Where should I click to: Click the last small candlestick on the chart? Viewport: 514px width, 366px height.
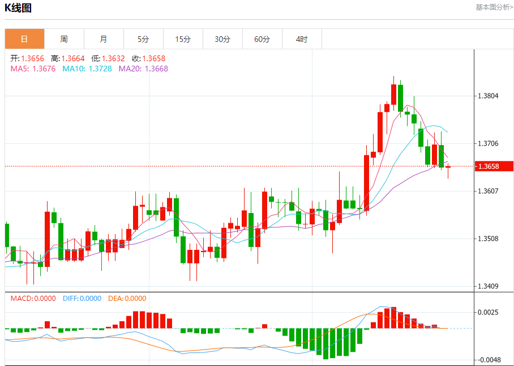click(448, 167)
